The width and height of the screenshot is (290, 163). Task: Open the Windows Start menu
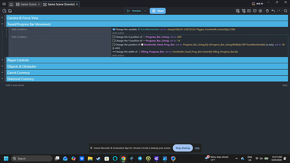[6, 158]
